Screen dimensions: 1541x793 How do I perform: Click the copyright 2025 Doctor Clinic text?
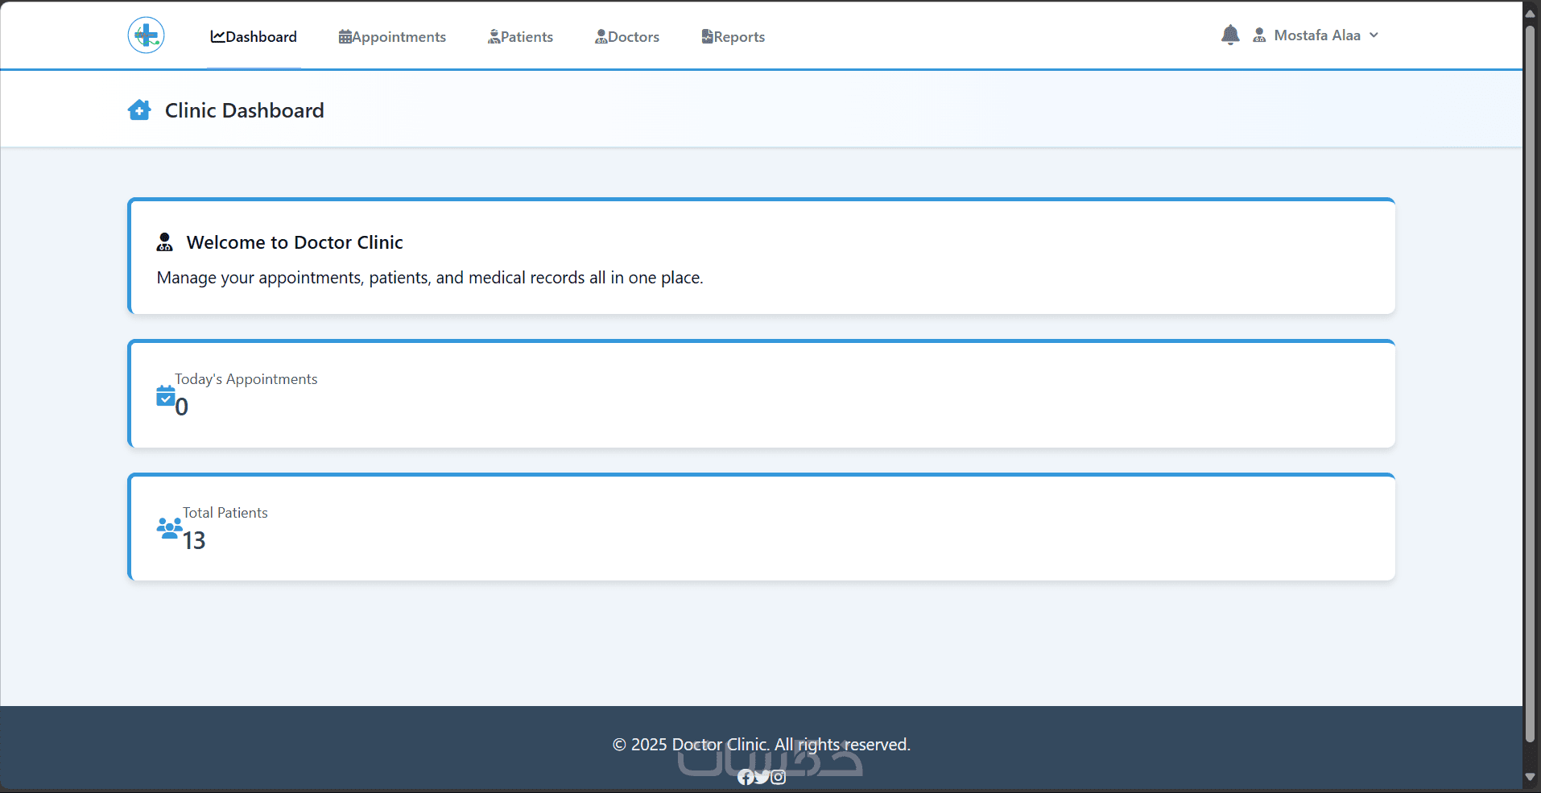click(x=762, y=745)
